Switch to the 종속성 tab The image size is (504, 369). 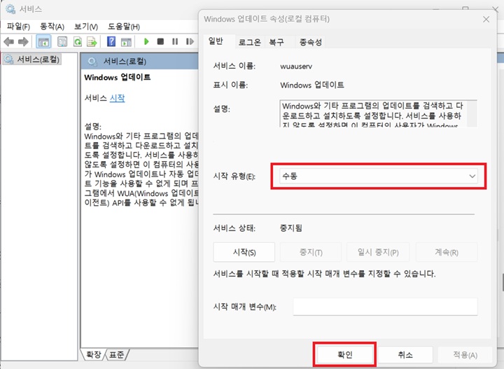point(311,42)
